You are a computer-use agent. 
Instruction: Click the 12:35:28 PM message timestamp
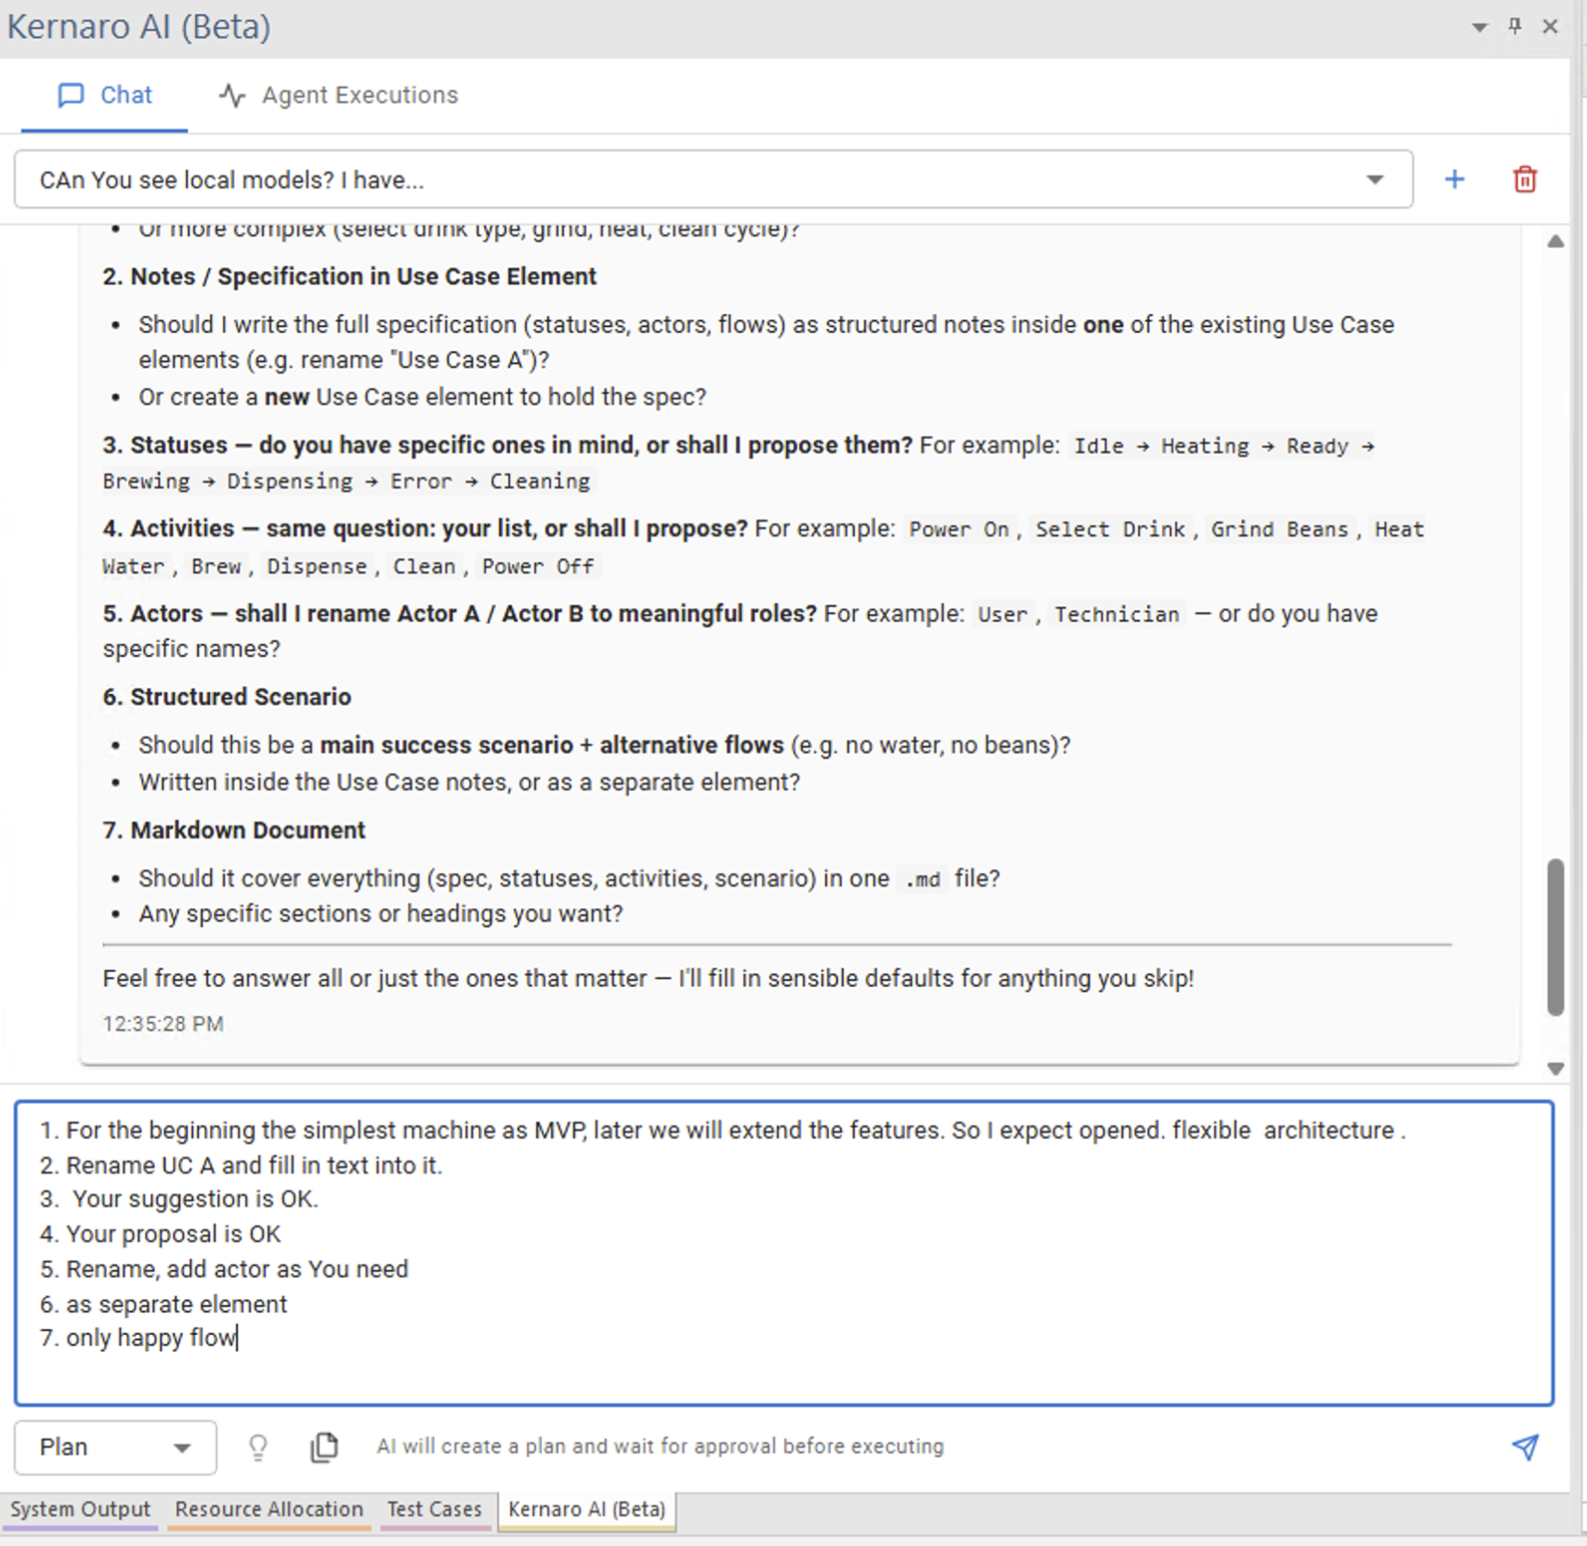164,1024
